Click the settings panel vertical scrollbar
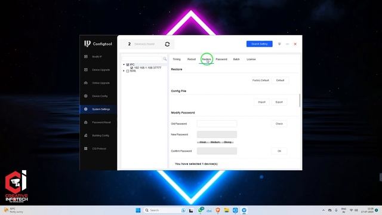The height and width of the screenshot is (215, 382). [300, 100]
